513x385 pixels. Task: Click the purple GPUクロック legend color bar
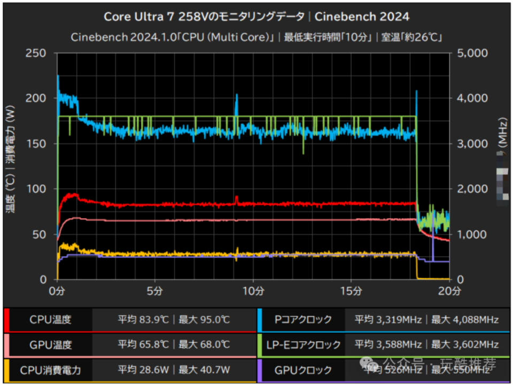coord(260,370)
